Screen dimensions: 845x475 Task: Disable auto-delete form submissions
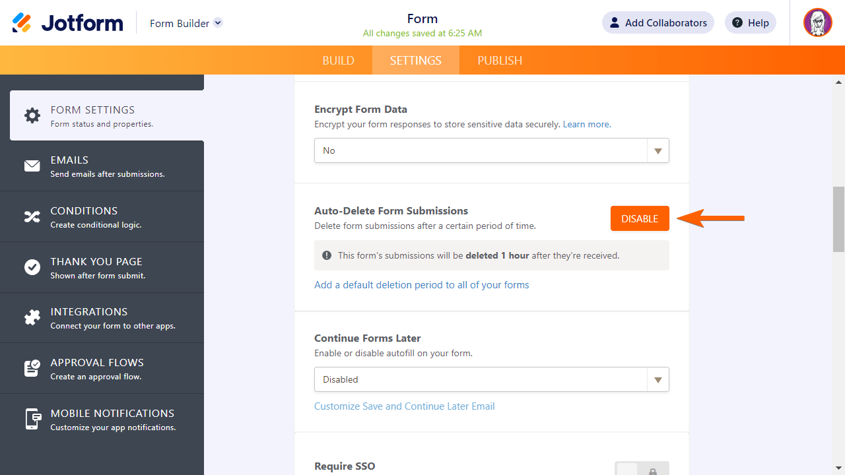click(639, 219)
